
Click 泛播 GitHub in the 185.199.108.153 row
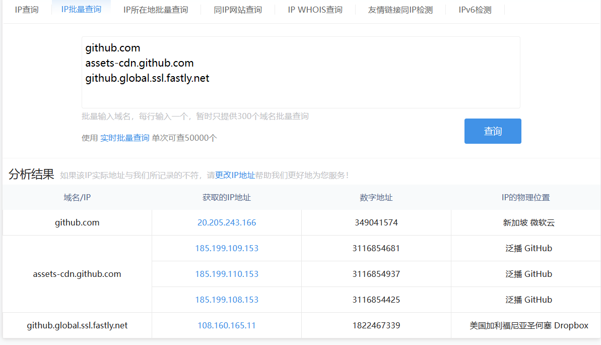(528, 300)
